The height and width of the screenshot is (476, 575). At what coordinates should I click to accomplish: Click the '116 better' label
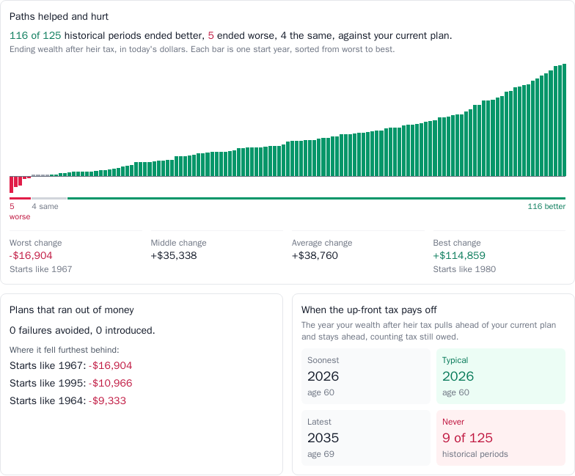click(546, 207)
